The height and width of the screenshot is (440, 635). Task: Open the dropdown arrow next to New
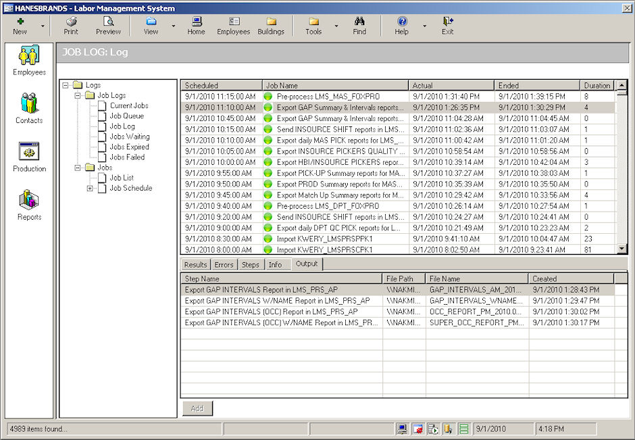[x=43, y=26]
